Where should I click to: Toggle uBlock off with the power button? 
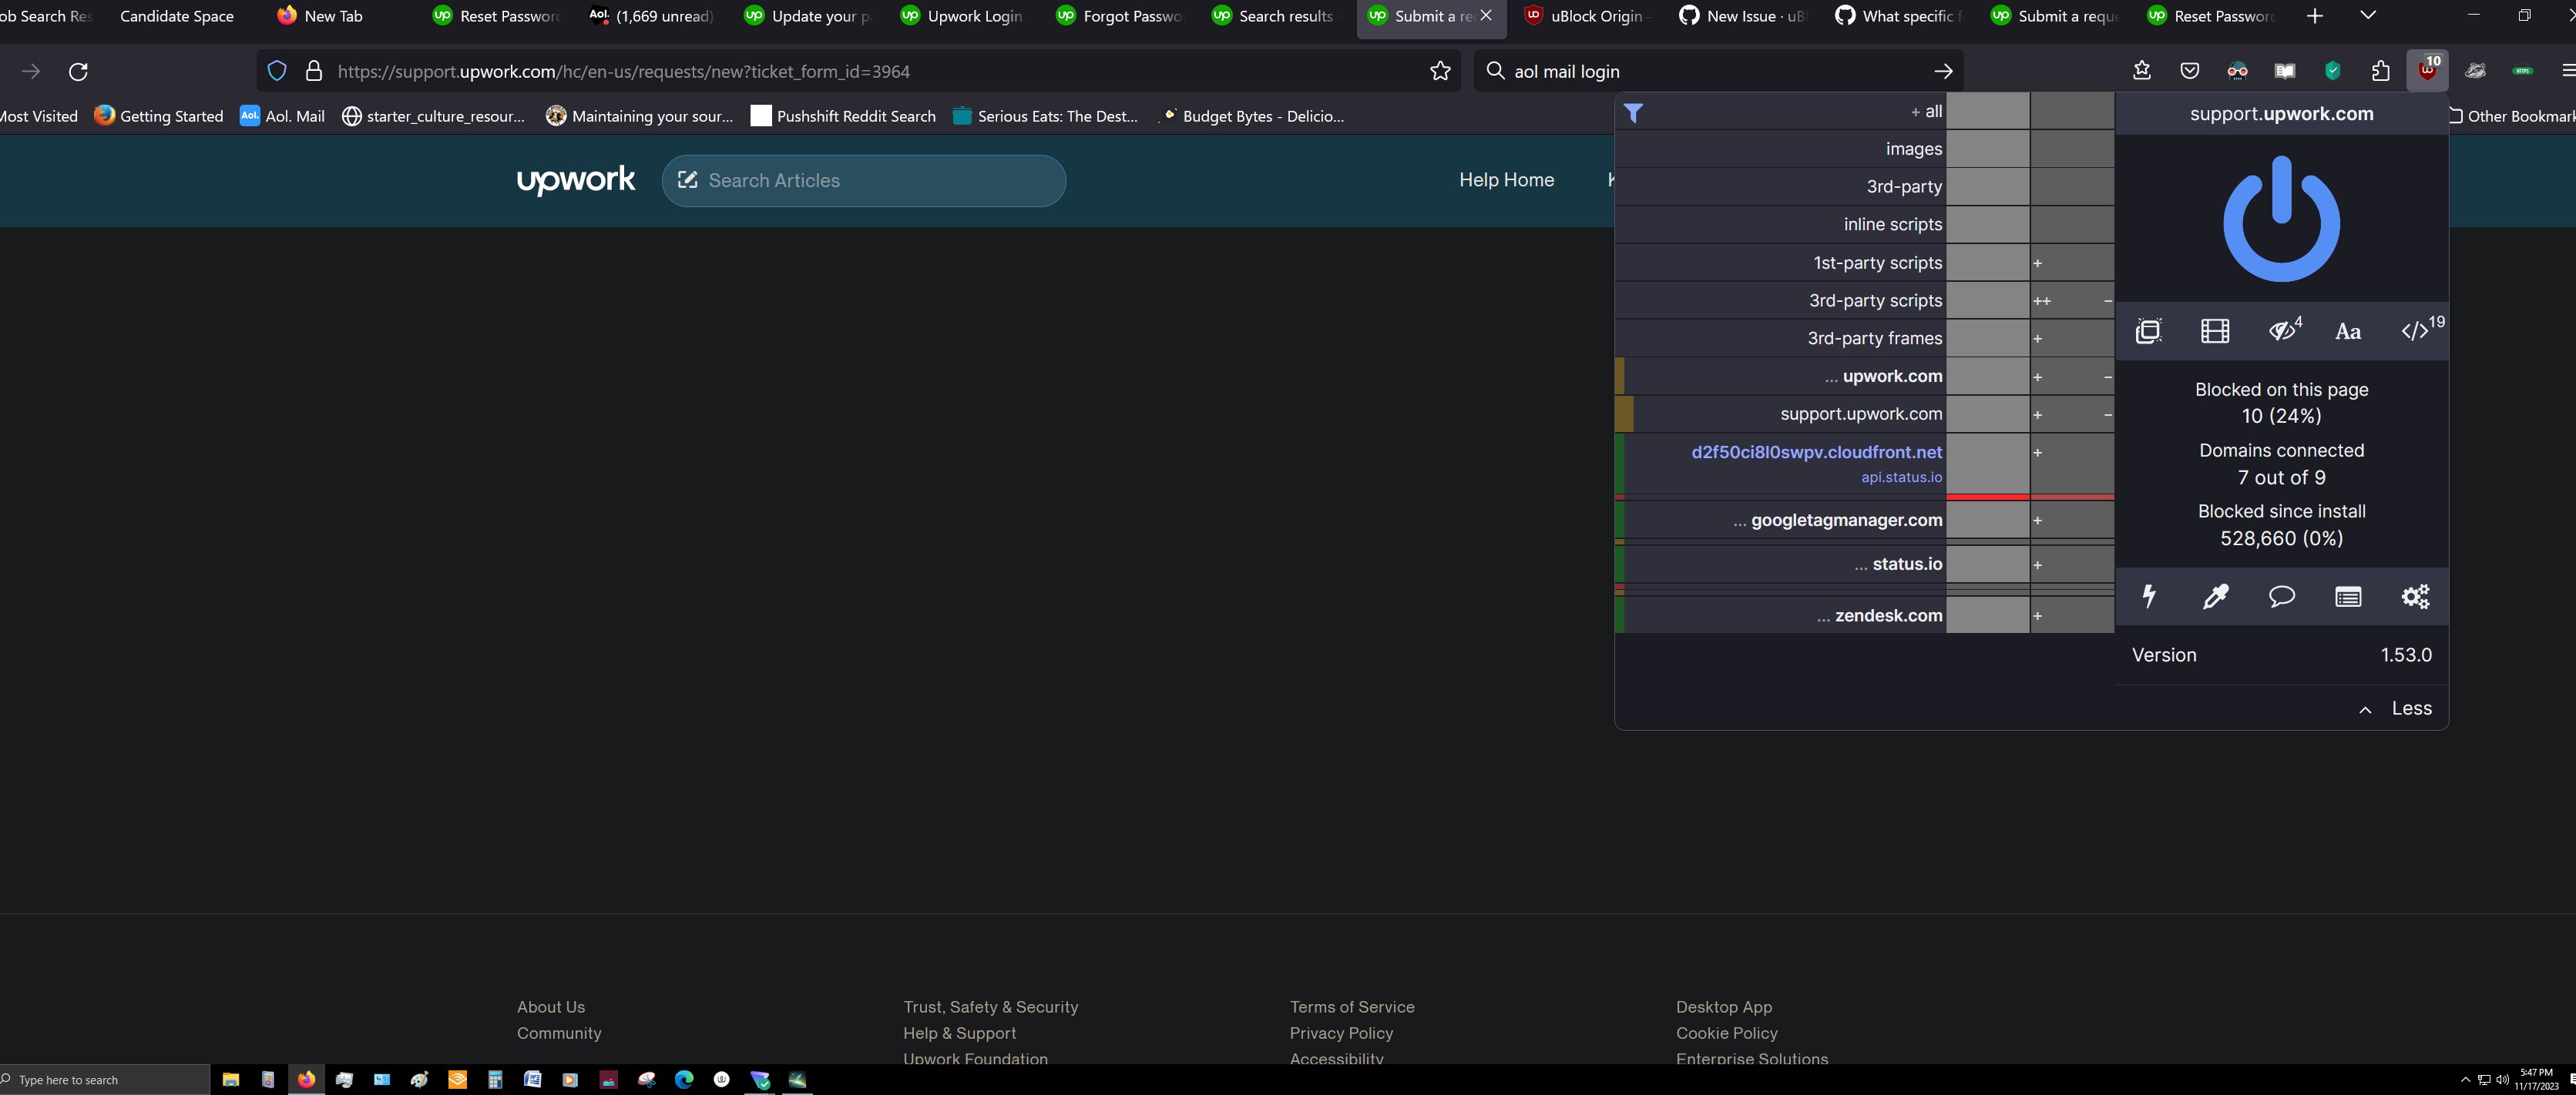[2281, 219]
